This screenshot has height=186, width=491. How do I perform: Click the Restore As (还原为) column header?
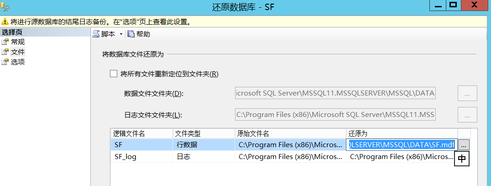402,133
